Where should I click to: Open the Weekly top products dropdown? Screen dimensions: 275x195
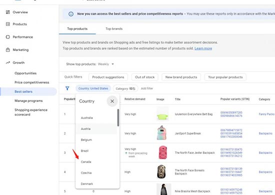pyautogui.click(x=106, y=64)
